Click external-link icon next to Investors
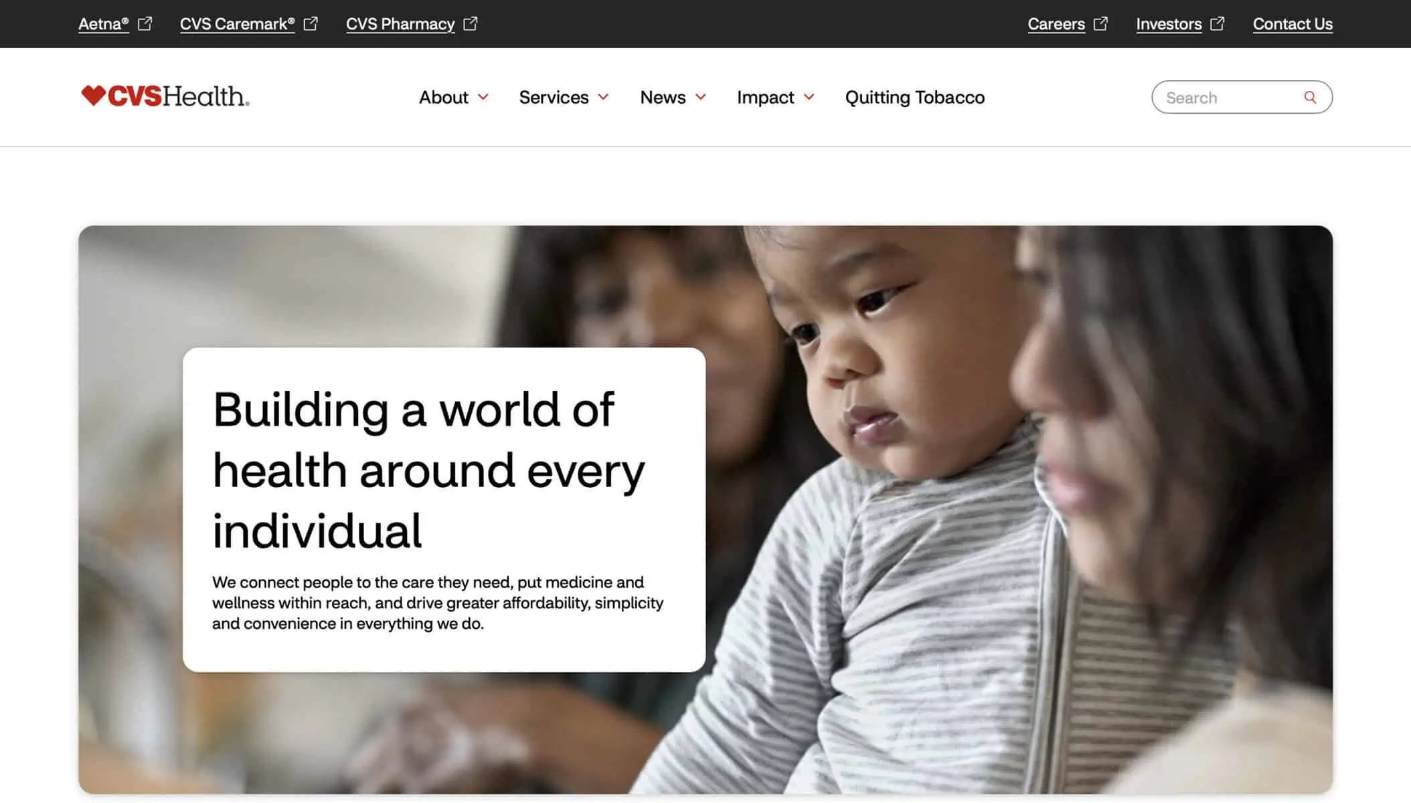The height and width of the screenshot is (803, 1411). (x=1218, y=24)
